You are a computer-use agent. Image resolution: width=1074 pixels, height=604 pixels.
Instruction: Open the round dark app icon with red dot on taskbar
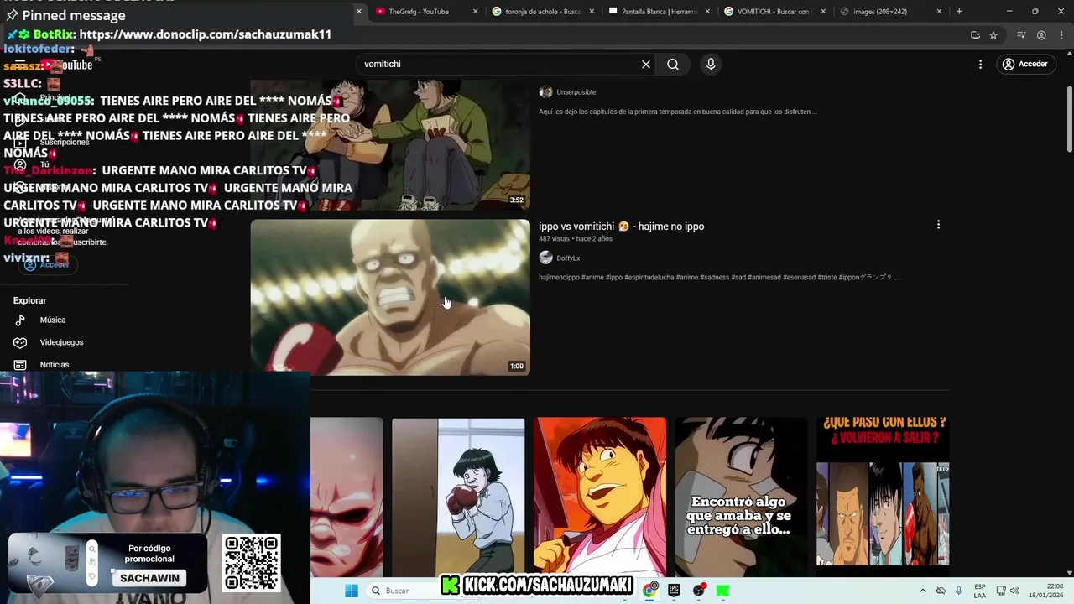698,591
